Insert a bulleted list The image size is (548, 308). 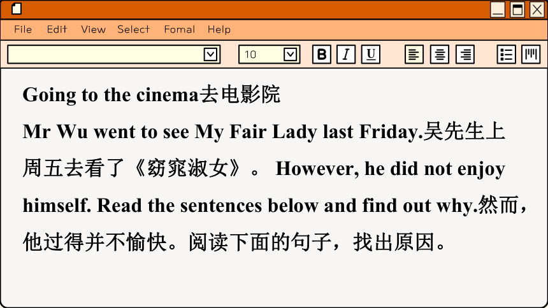point(506,54)
